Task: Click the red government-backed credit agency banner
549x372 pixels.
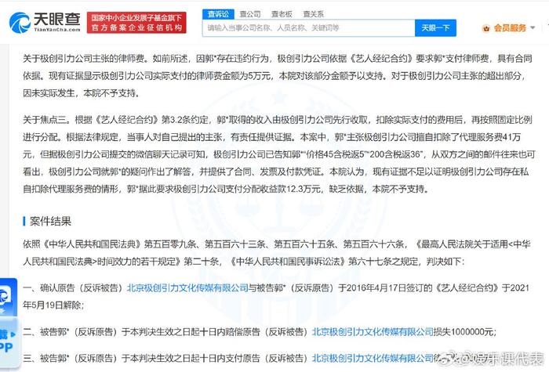Action: [136, 23]
